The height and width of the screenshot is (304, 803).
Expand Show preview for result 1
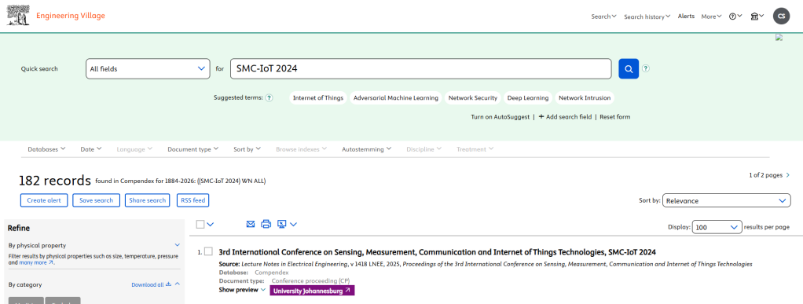[242, 290]
